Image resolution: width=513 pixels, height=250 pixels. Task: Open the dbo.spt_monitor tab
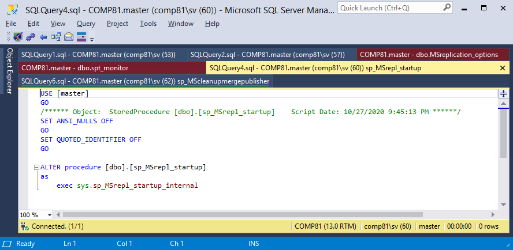[x=75, y=68]
